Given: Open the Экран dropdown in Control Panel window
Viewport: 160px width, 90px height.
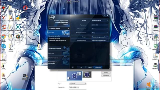Looking at the screenshot, I should click(78, 84).
